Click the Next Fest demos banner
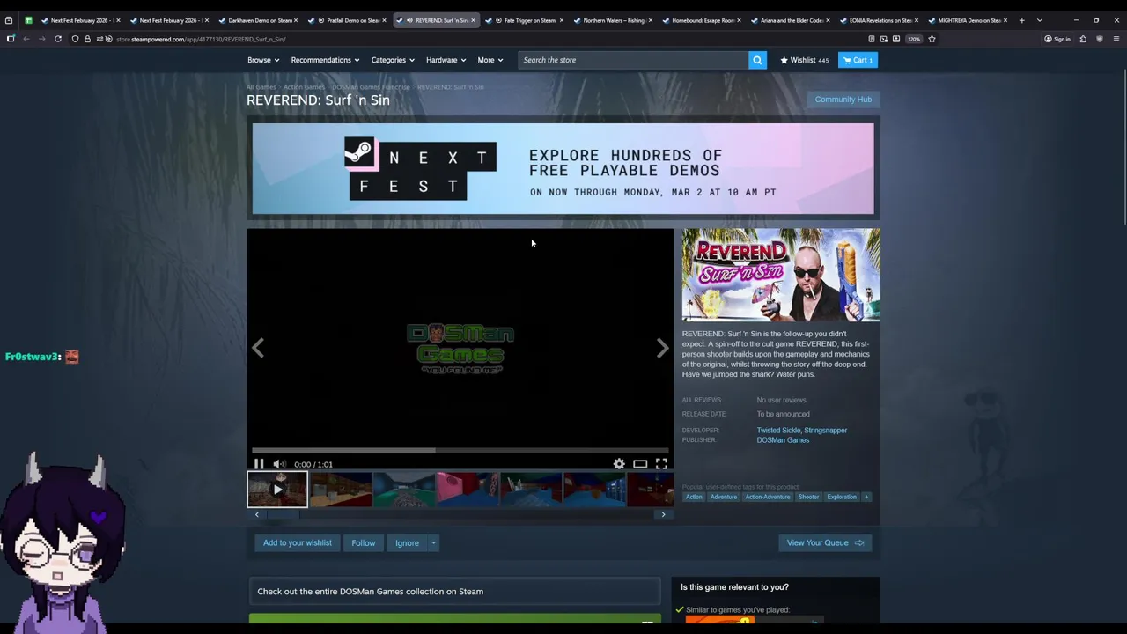1127x634 pixels. point(563,168)
